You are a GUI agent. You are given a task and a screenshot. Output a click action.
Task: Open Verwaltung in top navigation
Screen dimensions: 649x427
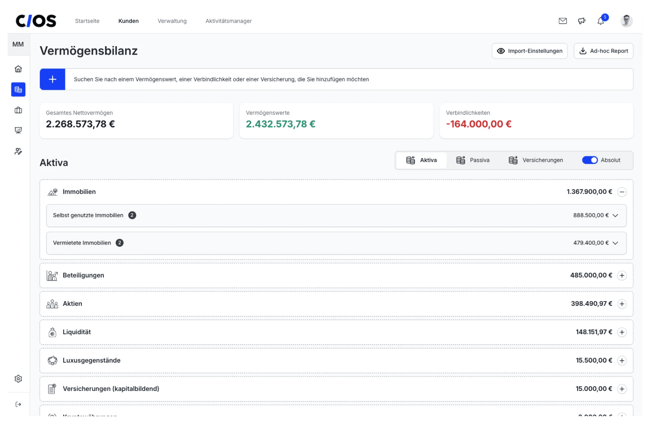coord(172,21)
